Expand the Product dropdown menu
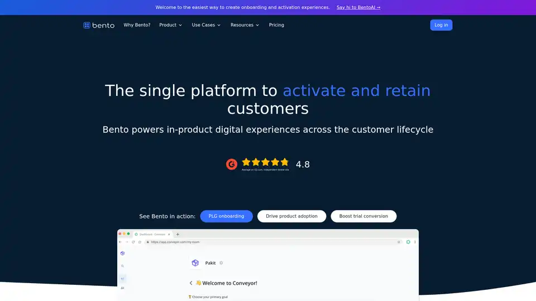 [x=170, y=25]
